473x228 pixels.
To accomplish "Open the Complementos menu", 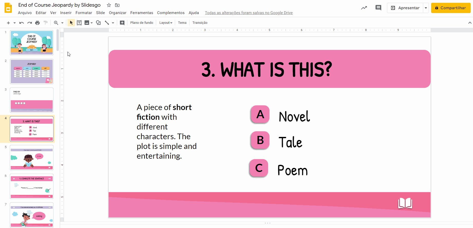I will tap(171, 13).
